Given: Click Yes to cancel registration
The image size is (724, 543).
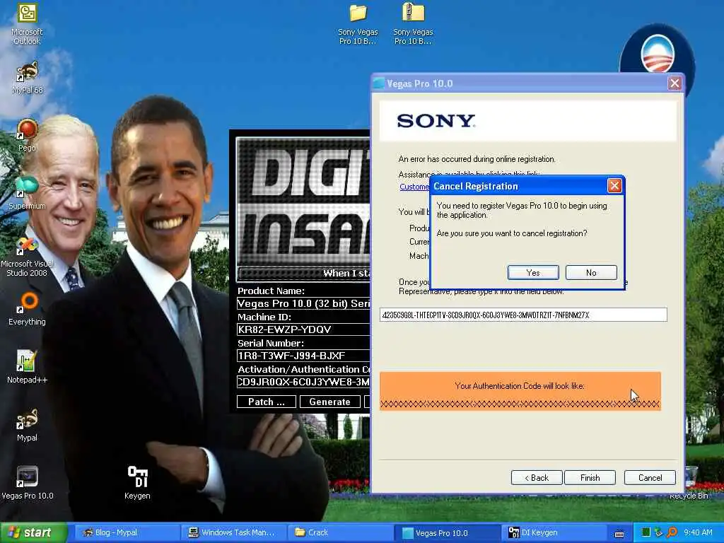Looking at the screenshot, I should click(533, 272).
